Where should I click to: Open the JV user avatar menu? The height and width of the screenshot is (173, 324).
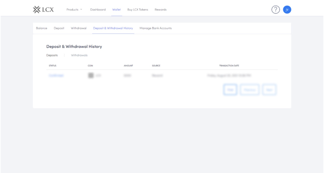tap(287, 10)
